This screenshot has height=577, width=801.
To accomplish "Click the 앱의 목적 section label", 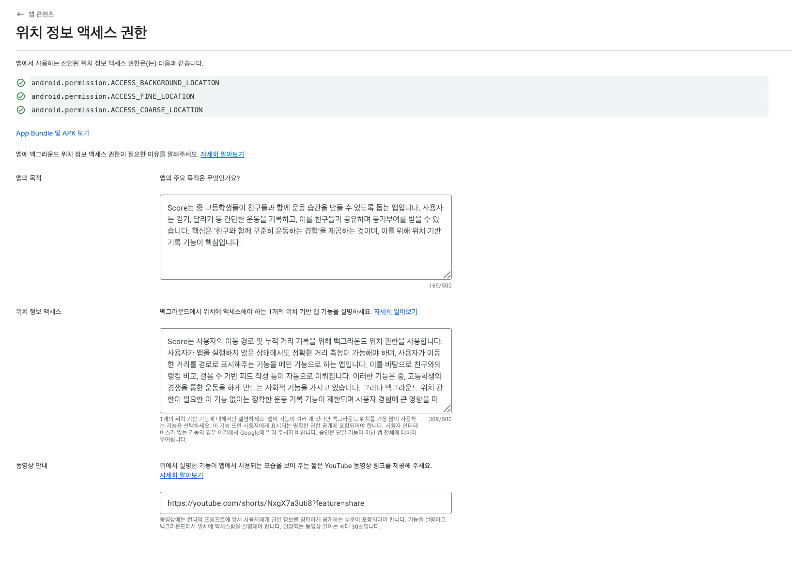I will click(29, 178).
